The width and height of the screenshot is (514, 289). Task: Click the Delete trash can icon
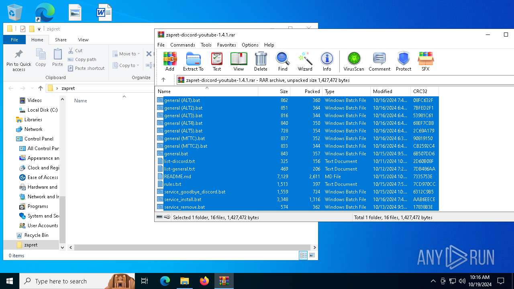pyautogui.click(x=261, y=61)
